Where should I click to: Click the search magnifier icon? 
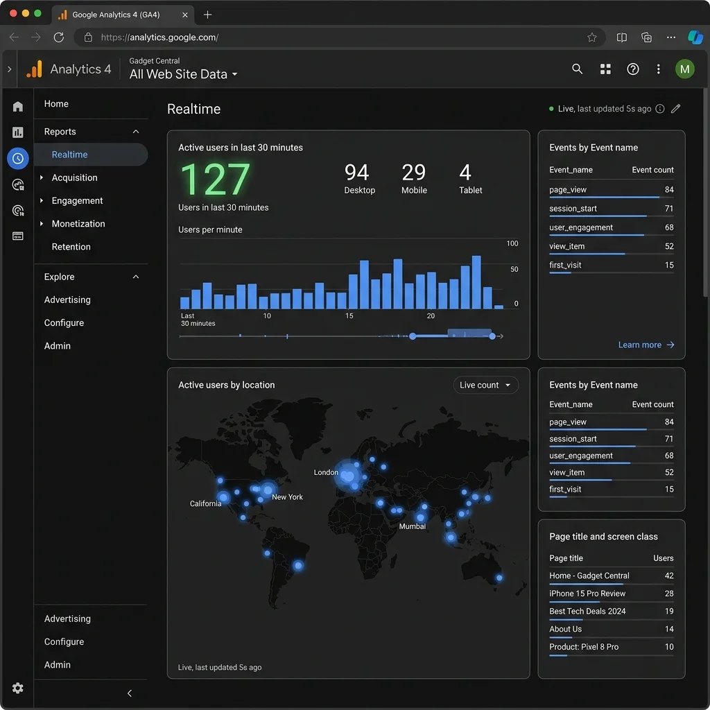coord(577,69)
